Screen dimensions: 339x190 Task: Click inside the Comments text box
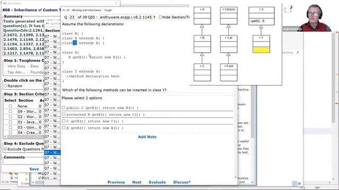[x=23, y=162]
